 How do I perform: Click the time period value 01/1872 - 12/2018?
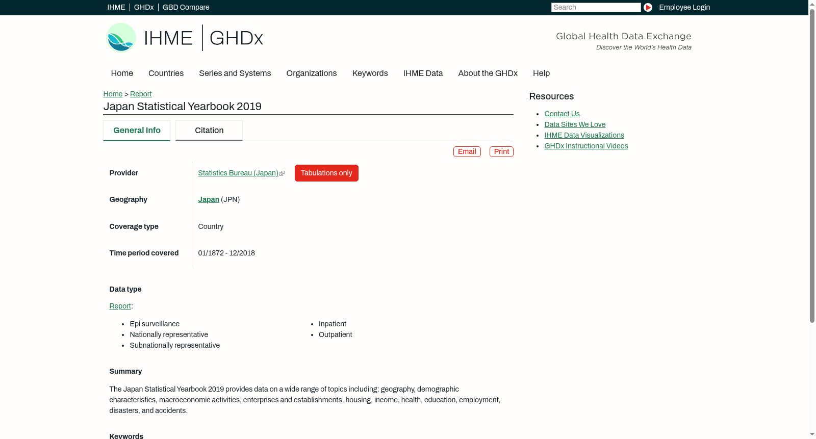coord(226,253)
